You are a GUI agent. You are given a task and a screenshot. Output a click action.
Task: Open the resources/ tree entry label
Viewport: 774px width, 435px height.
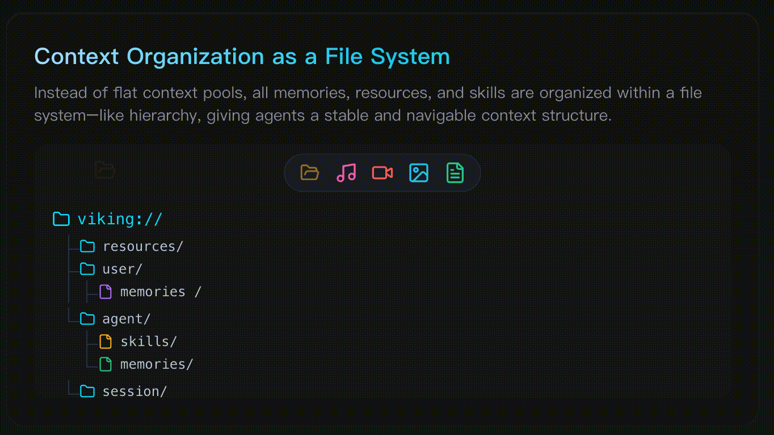[x=143, y=246]
